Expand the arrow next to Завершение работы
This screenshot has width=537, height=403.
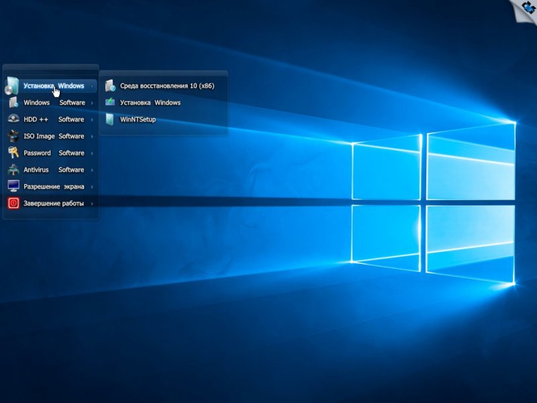click(x=92, y=204)
